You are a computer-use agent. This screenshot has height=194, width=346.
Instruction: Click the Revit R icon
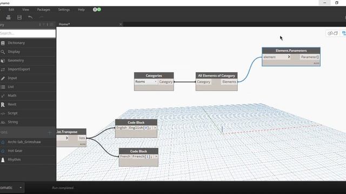3,105
